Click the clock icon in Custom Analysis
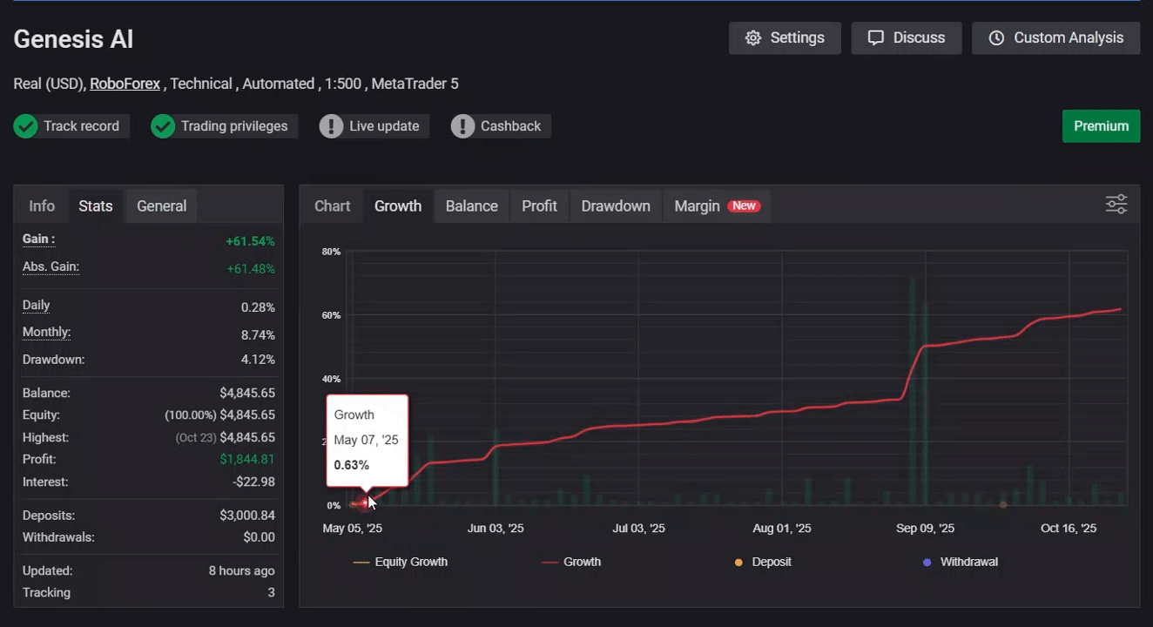 (996, 38)
